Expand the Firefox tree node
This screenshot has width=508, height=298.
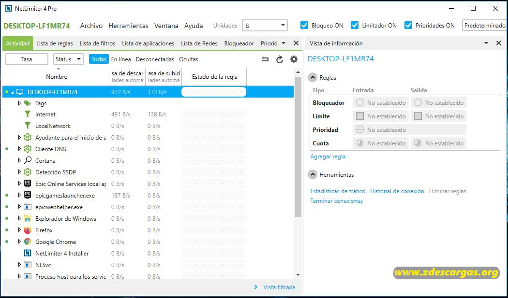[19, 230]
